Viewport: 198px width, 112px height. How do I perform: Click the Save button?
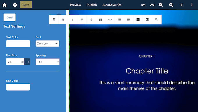(26, 5)
